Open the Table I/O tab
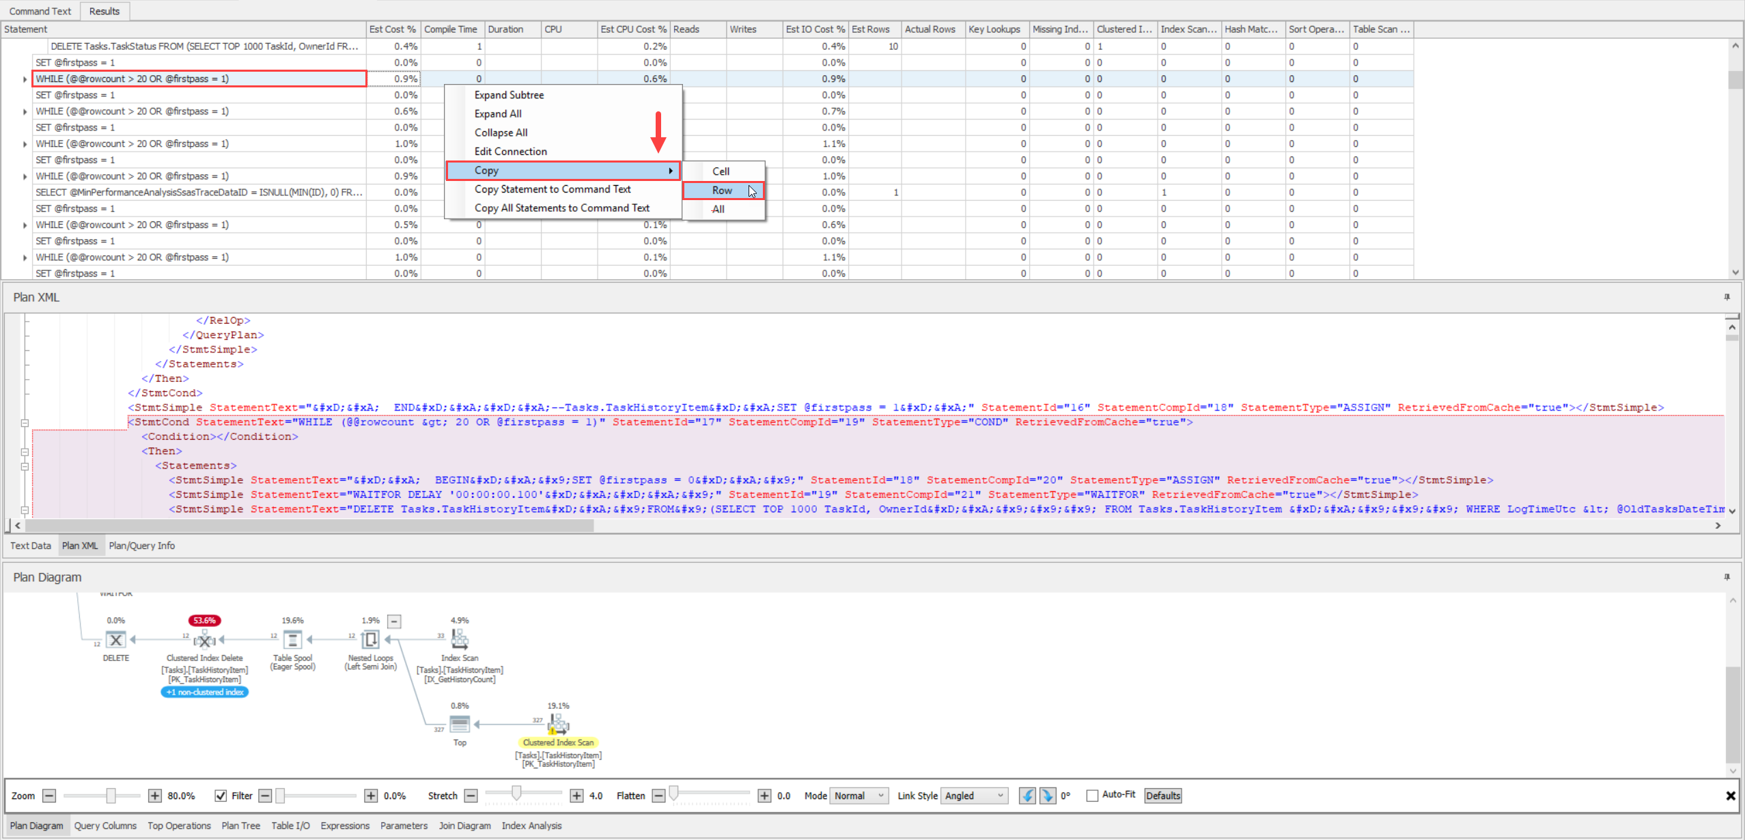 pyautogui.click(x=290, y=826)
